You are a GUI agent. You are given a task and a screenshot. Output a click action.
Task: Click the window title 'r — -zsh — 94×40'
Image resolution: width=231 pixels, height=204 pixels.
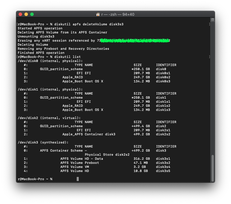tap(118, 14)
